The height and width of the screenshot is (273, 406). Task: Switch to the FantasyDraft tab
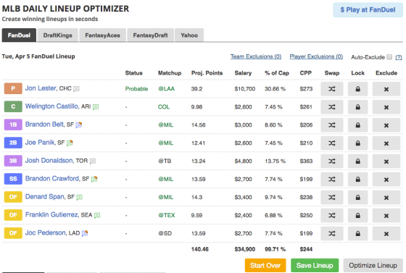[150, 35]
